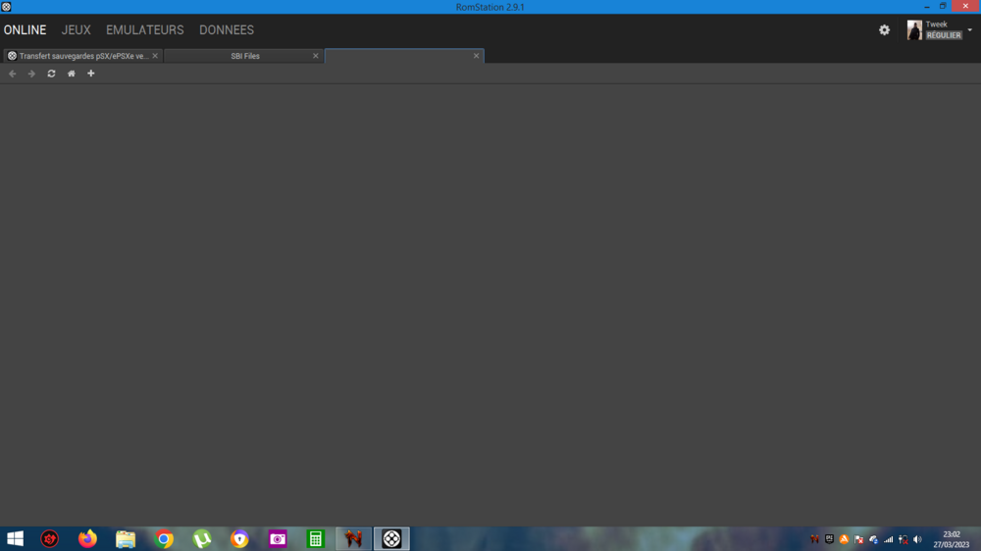The width and height of the screenshot is (981, 551).
Task: Reload the current page with refresh icon
Action: tap(51, 74)
